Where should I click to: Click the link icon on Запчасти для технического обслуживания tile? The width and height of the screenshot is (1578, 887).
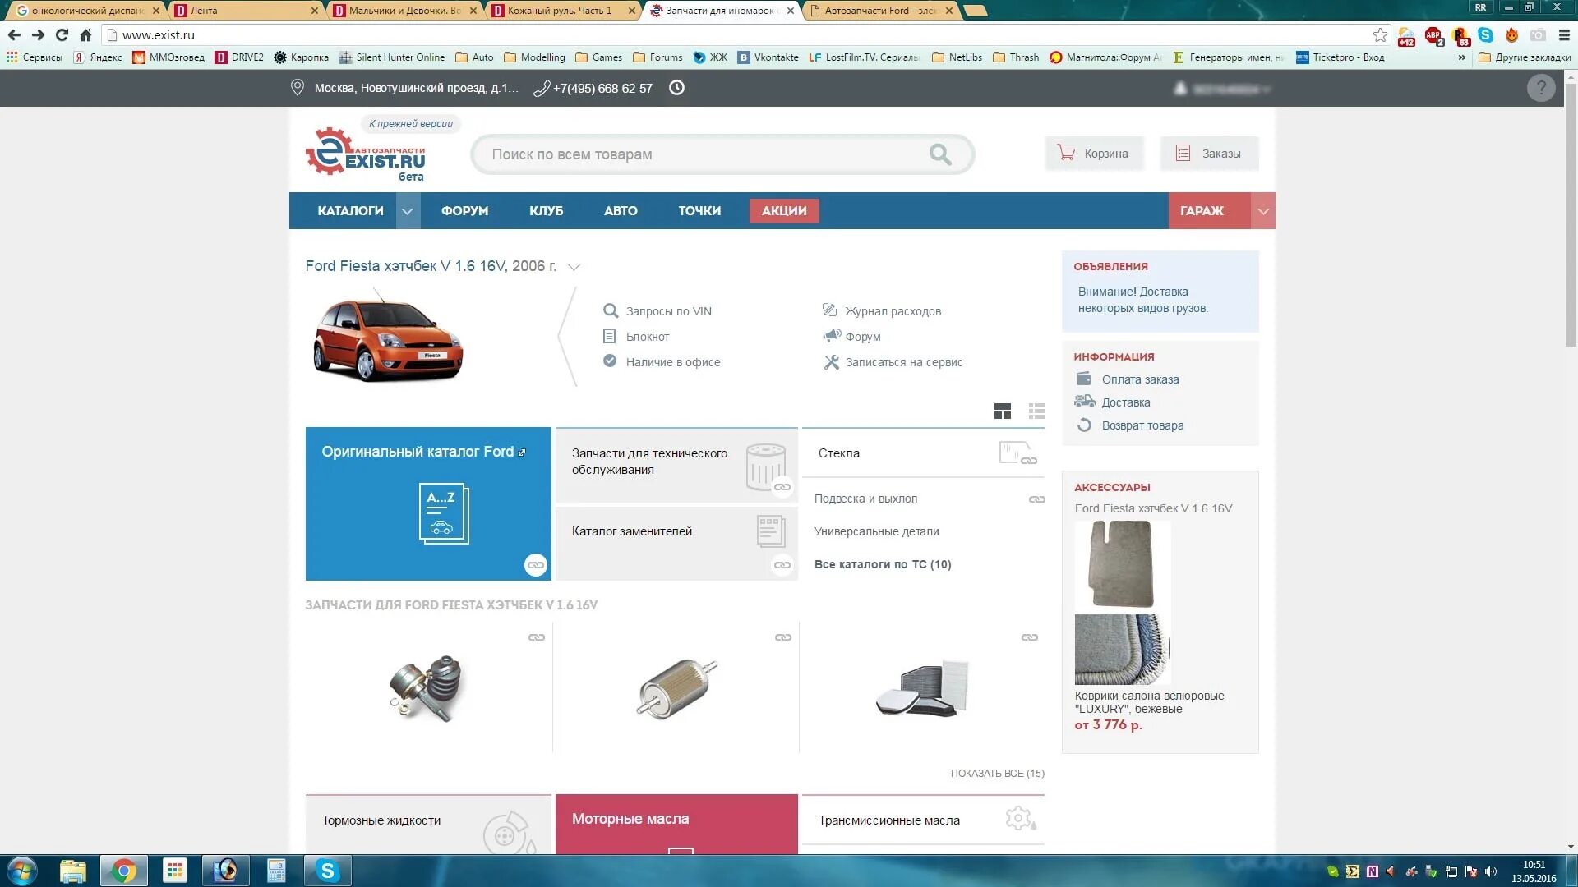point(782,487)
